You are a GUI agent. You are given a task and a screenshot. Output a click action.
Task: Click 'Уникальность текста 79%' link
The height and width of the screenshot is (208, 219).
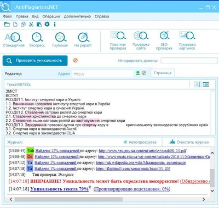(x=59, y=189)
